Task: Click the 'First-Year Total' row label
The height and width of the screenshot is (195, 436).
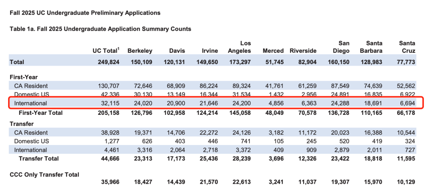Action: [x=40, y=113]
